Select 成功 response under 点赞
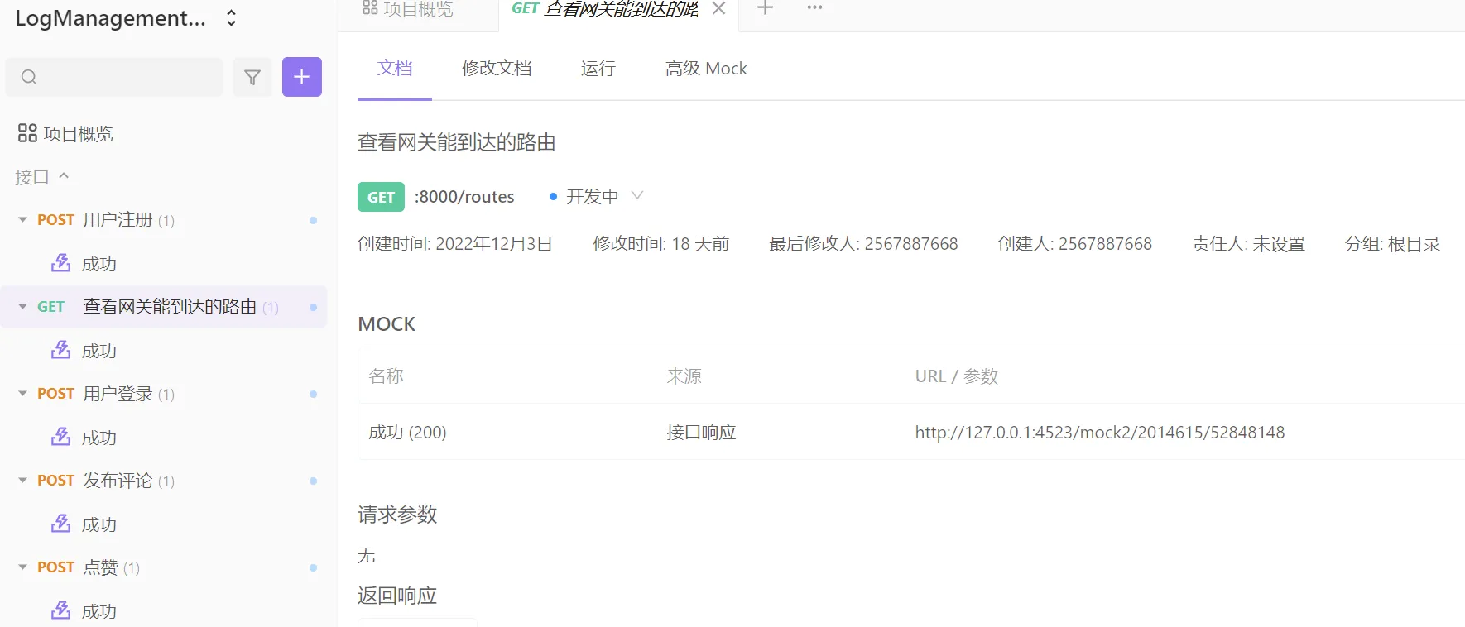 [98, 611]
